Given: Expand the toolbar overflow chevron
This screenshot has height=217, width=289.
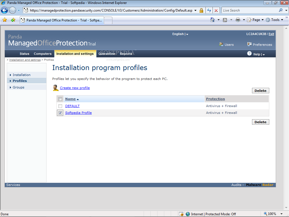Looking at the screenshot, I should point(287,18).
